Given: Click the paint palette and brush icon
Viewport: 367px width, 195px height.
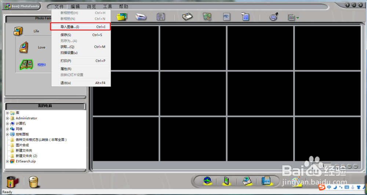Looking at the screenshot, I should [296, 181].
